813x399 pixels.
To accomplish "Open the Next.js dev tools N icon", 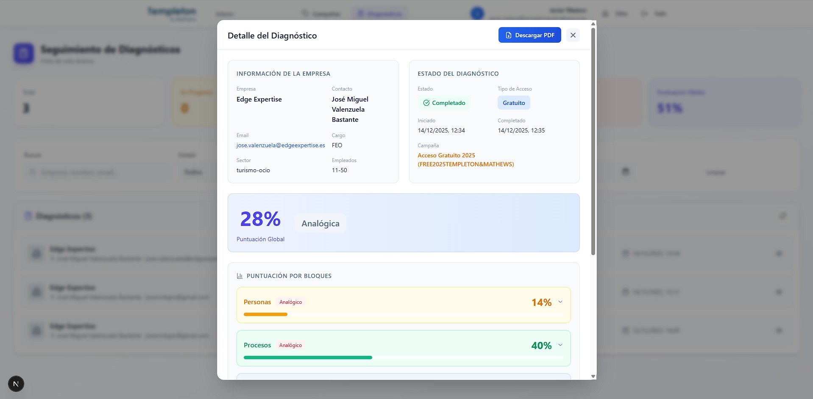I will coord(16,384).
